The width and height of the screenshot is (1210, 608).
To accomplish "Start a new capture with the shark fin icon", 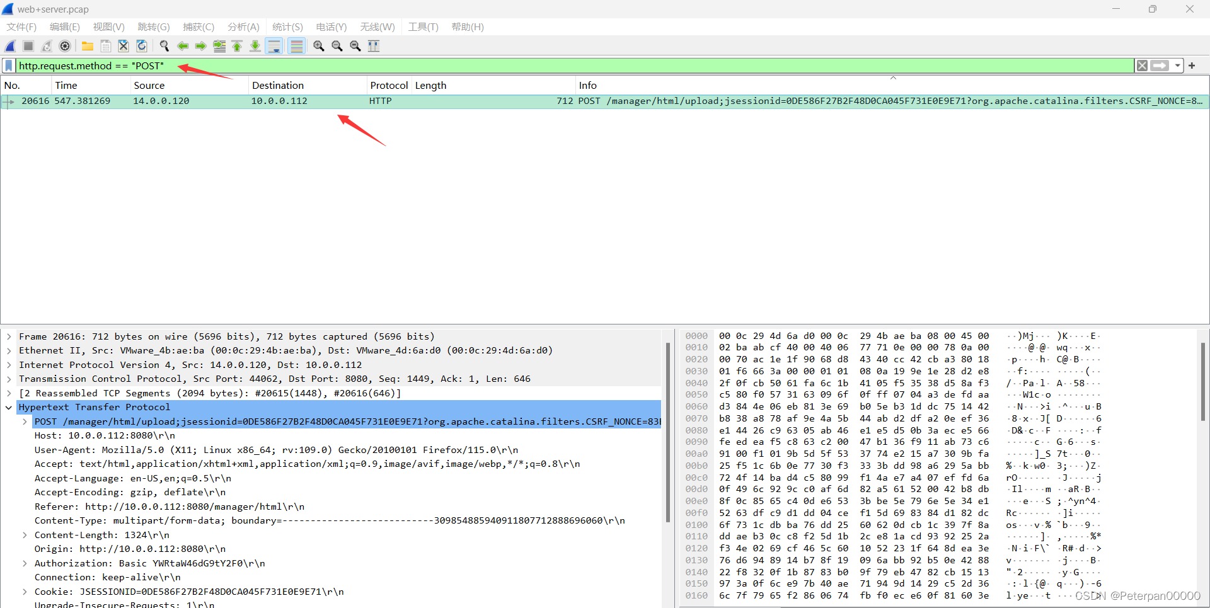I will click(x=10, y=45).
